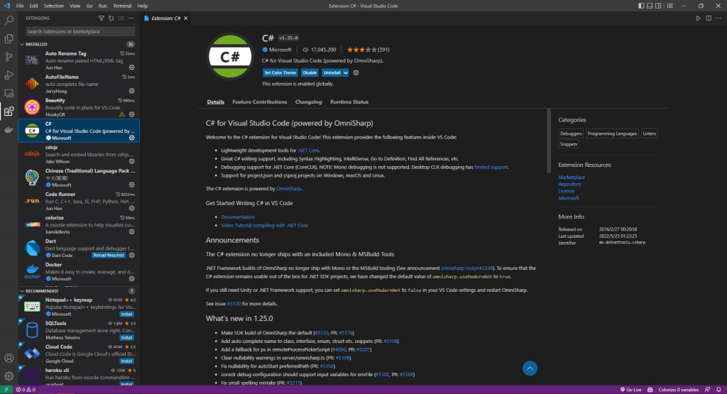Close the Extension: C# editor tab
Image resolution: width=727 pixels, height=394 pixels.
[x=185, y=18]
